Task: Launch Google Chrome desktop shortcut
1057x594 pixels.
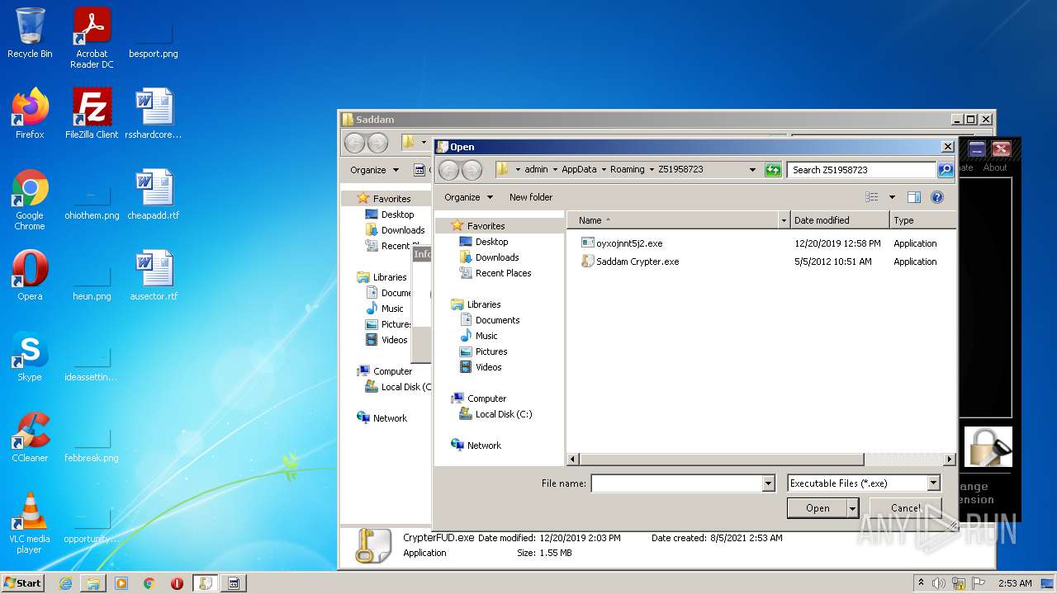Action: (30, 200)
